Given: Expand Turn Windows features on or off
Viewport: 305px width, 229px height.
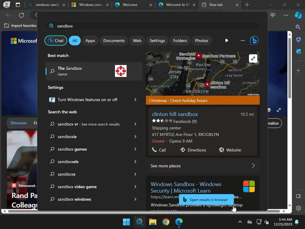Looking at the screenshot, I should coord(135,100).
